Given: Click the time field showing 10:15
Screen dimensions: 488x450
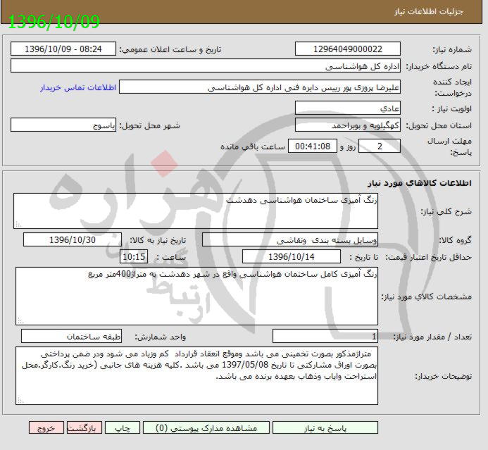Looking at the screenshot, I should [x=134, y=257].
